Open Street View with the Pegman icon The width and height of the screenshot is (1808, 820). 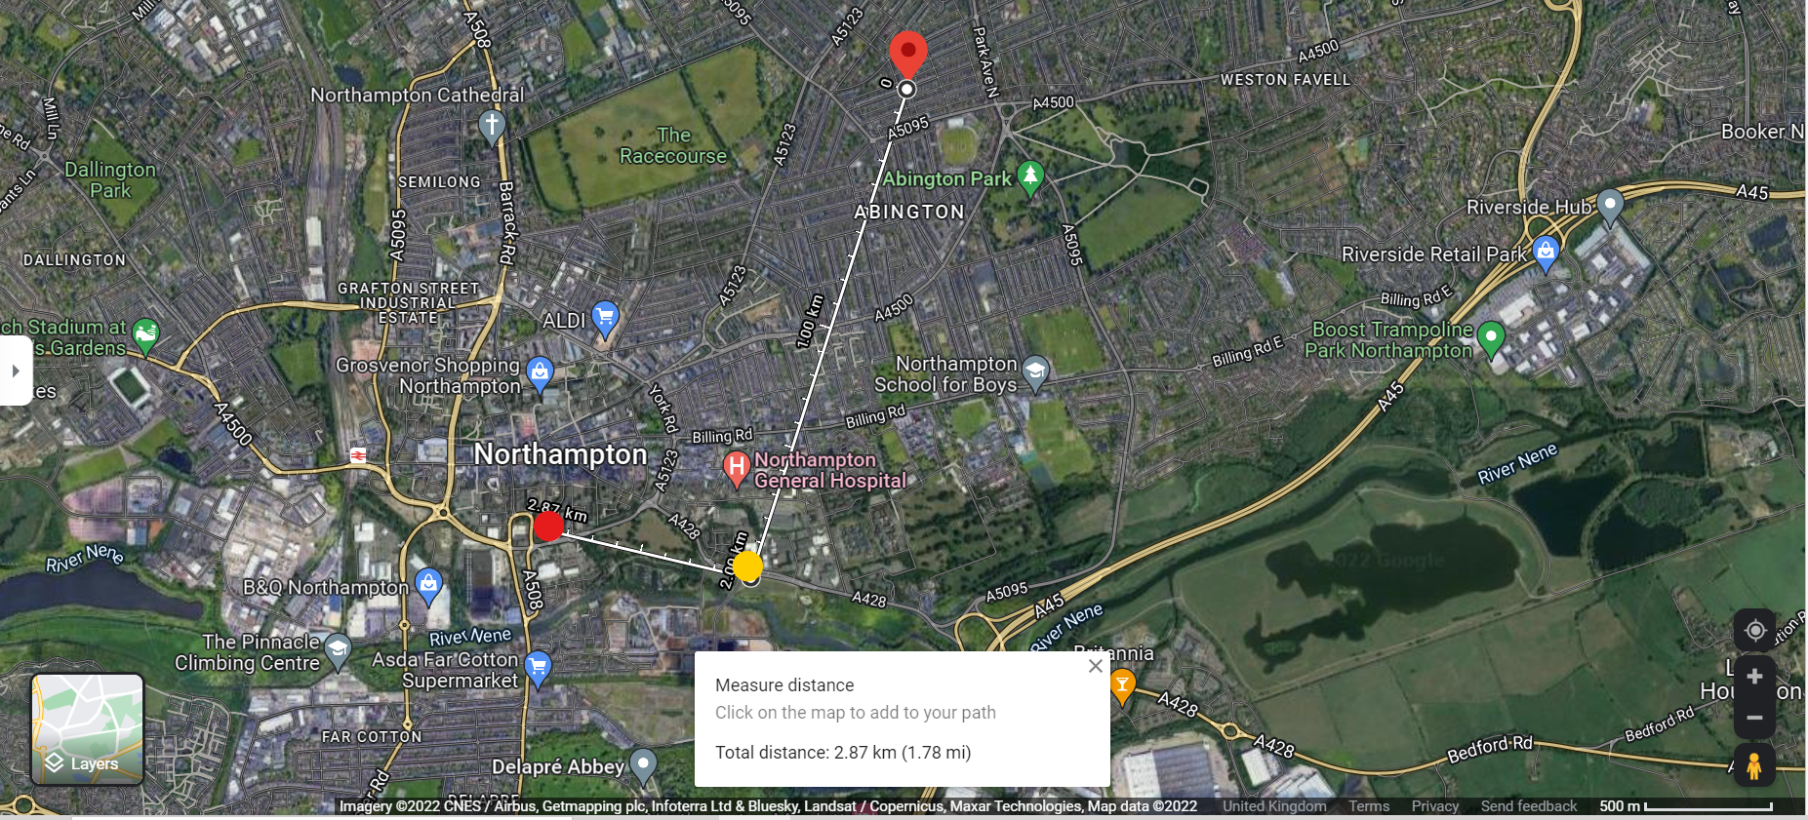point(1753,765)
